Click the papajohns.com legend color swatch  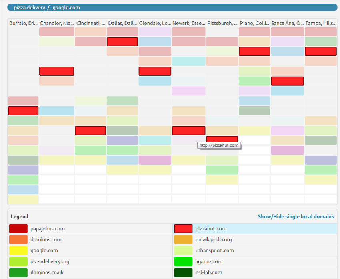[18, 229]
